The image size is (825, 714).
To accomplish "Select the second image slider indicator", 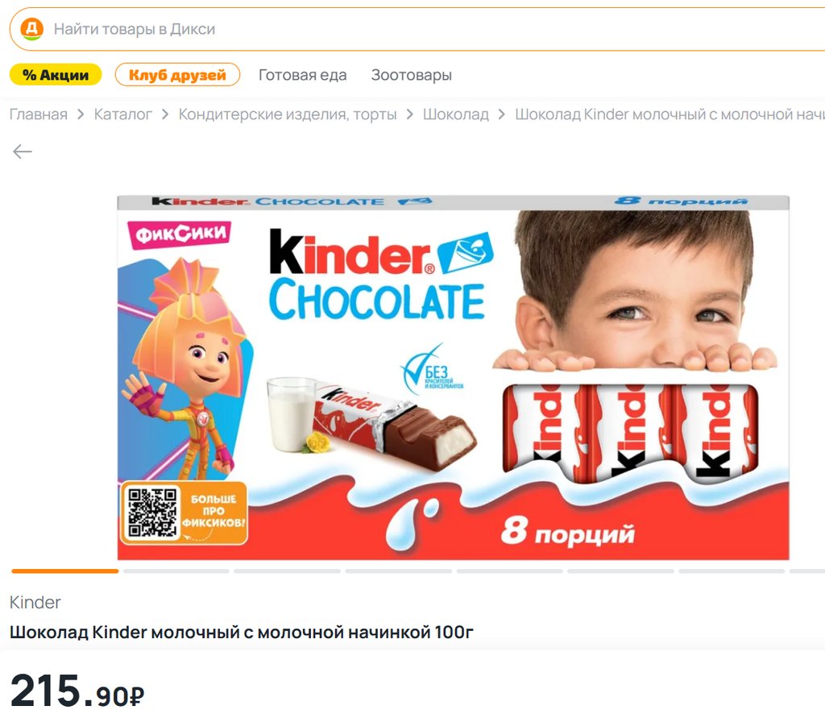I will [176, 571].
